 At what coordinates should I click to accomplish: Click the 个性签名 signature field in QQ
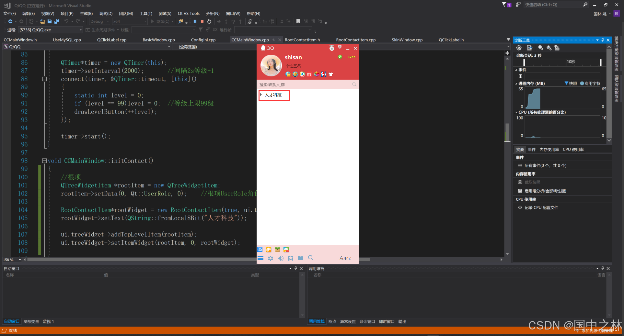click(293, 66)
